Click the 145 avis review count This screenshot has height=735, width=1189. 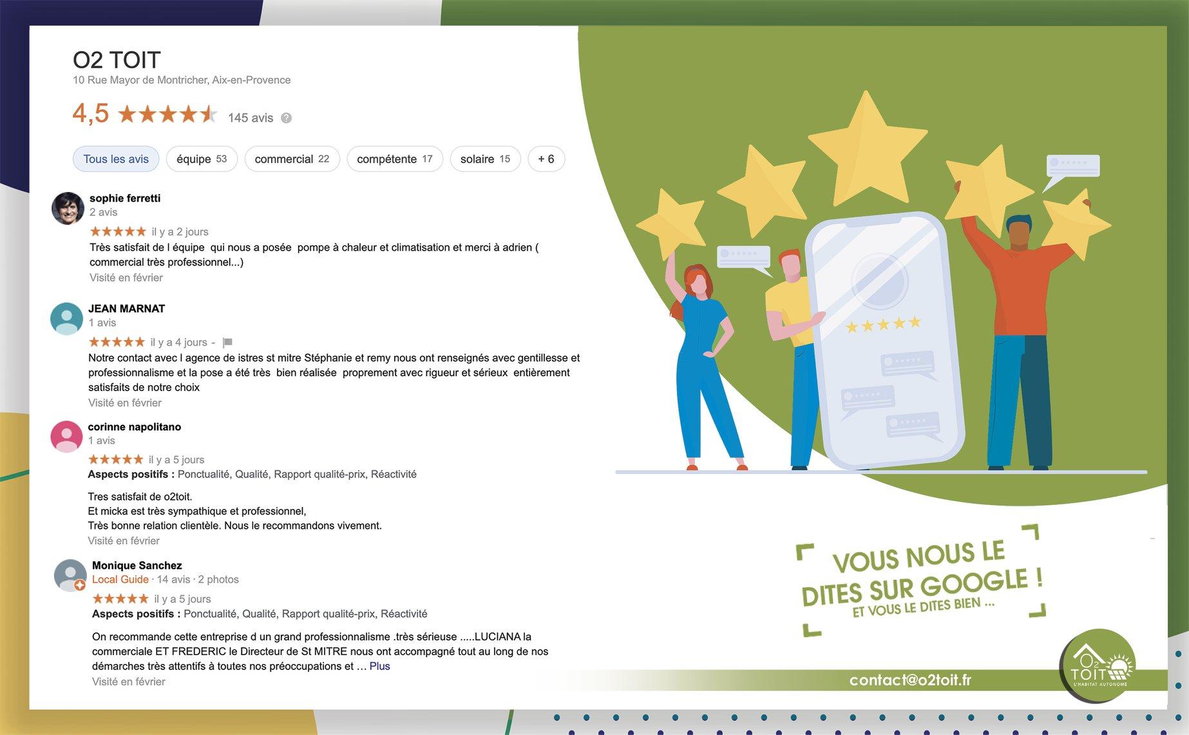coord(251,118)
